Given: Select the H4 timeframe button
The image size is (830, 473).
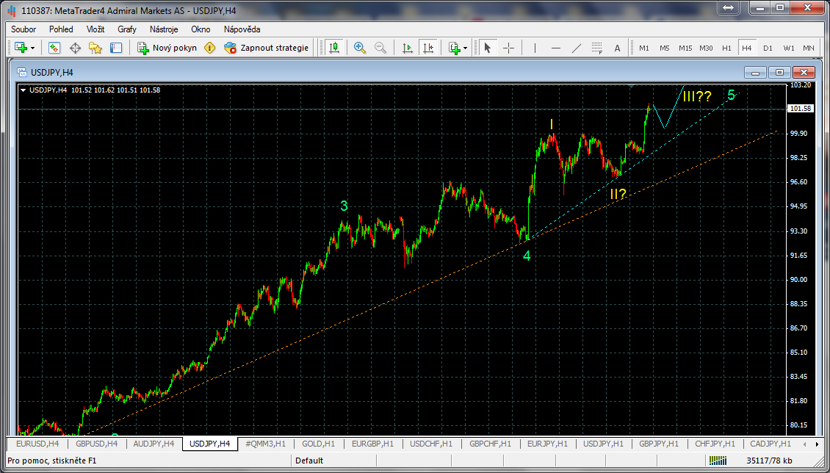Looking at the screenshot, I should 747,48.
